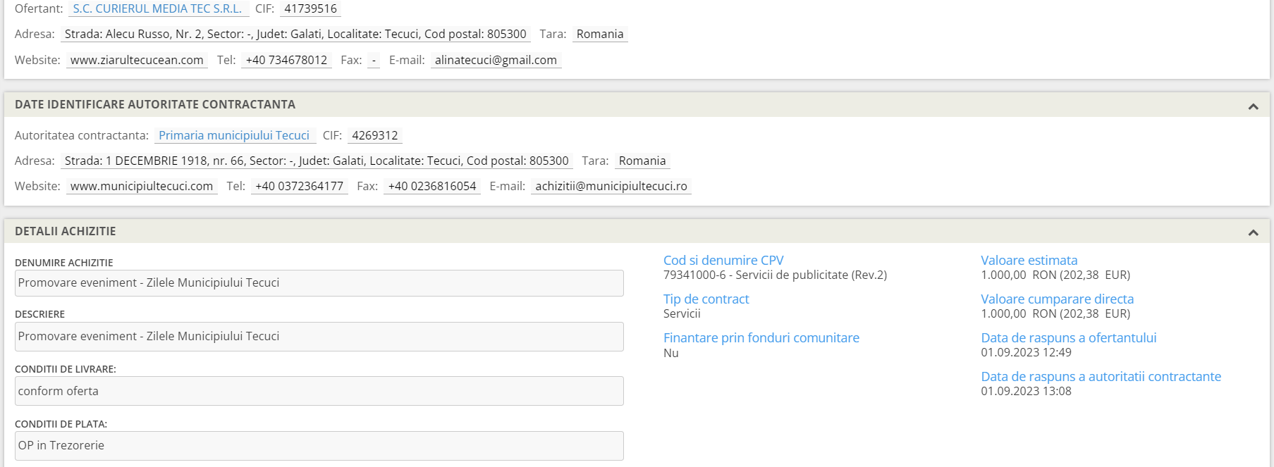Click the www.municipiultecuci.com website value
This screenshot has width=1274, height=467.
coord(142,186)
